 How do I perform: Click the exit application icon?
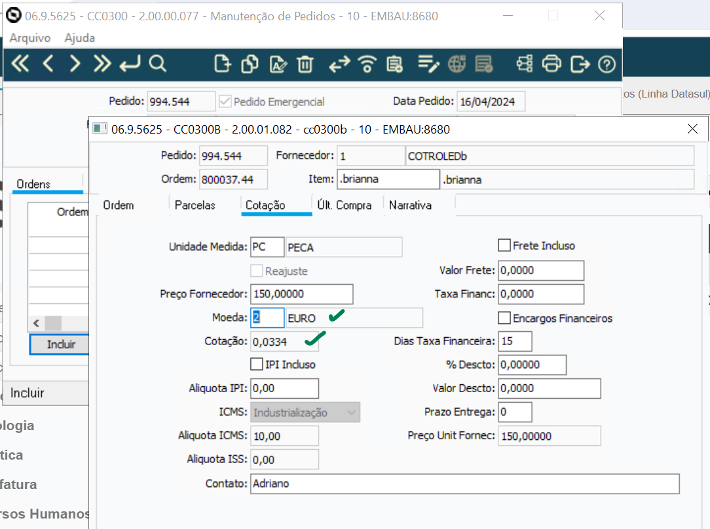(x=580, y=64)
